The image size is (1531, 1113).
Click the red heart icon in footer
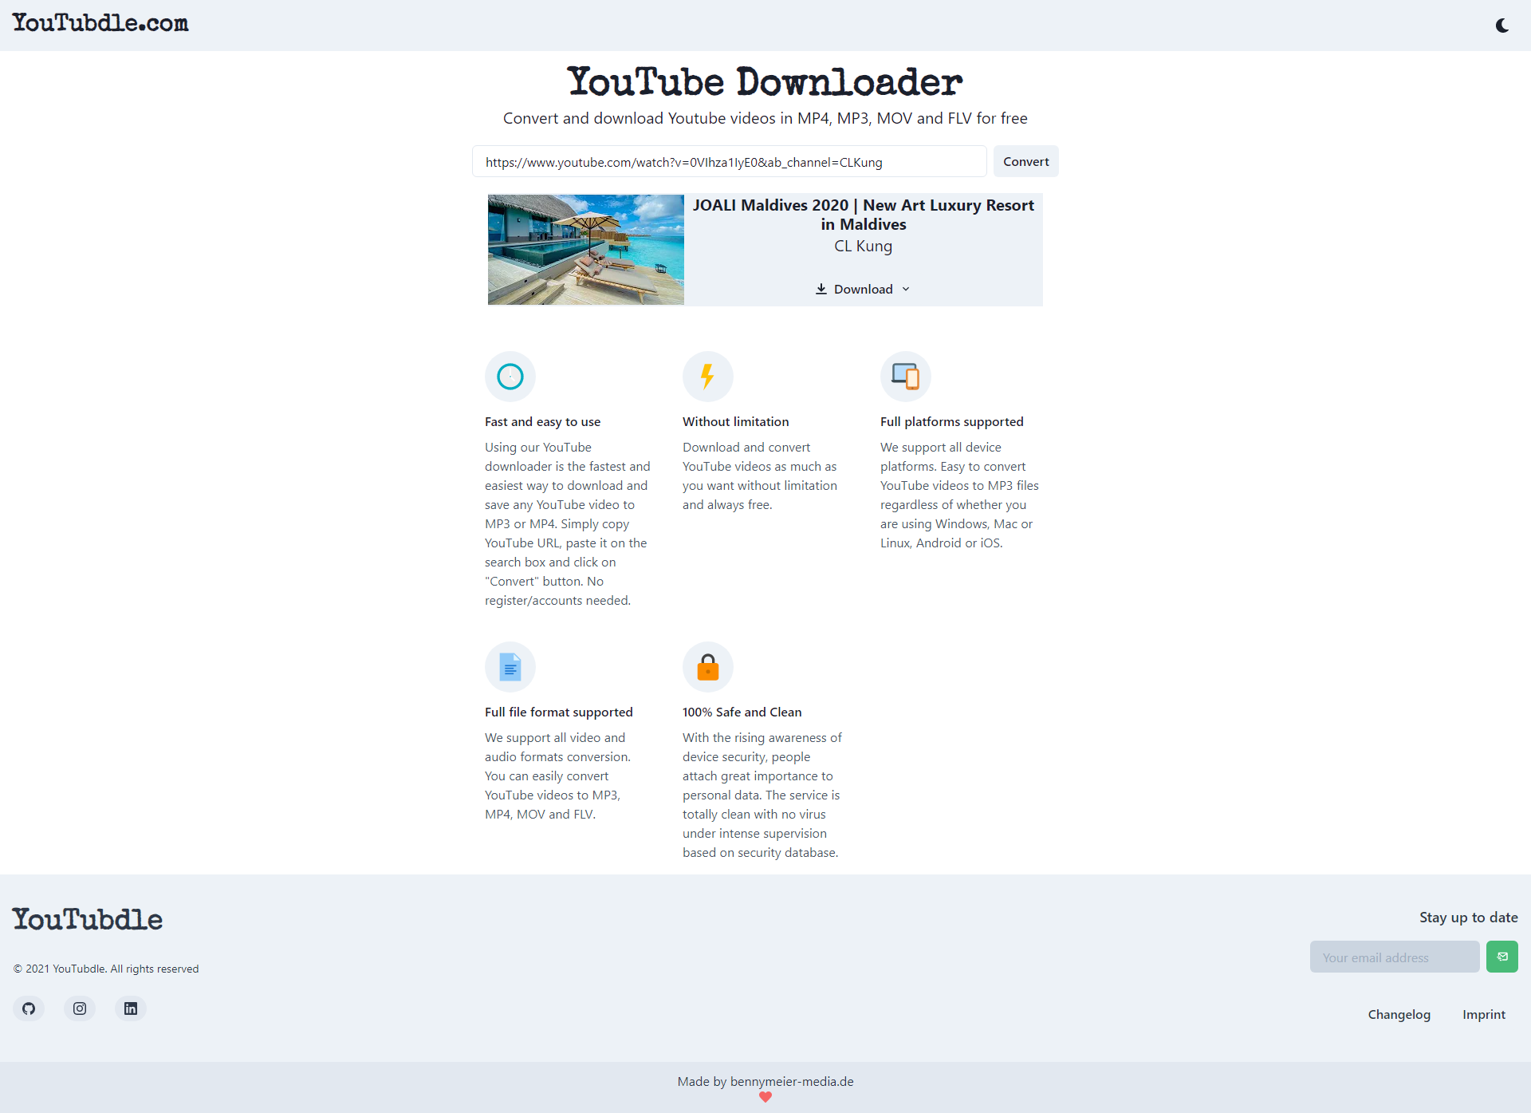[765, 1097]
